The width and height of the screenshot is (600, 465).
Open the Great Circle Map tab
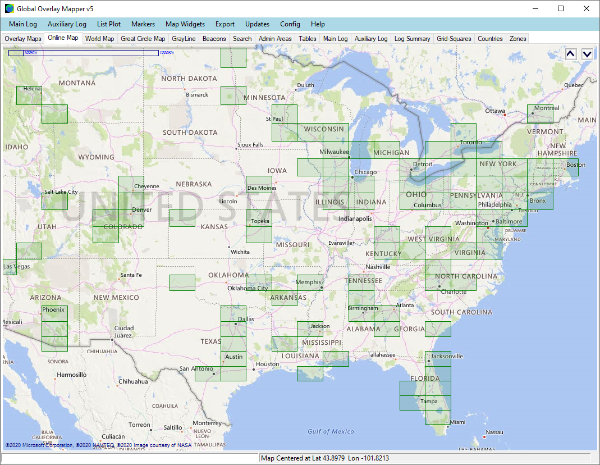click(x=143, y=39)
